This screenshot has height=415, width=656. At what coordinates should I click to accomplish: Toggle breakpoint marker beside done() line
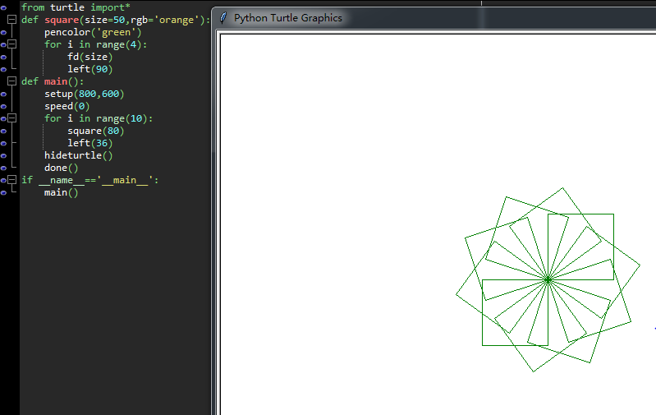tap(3, 168)
